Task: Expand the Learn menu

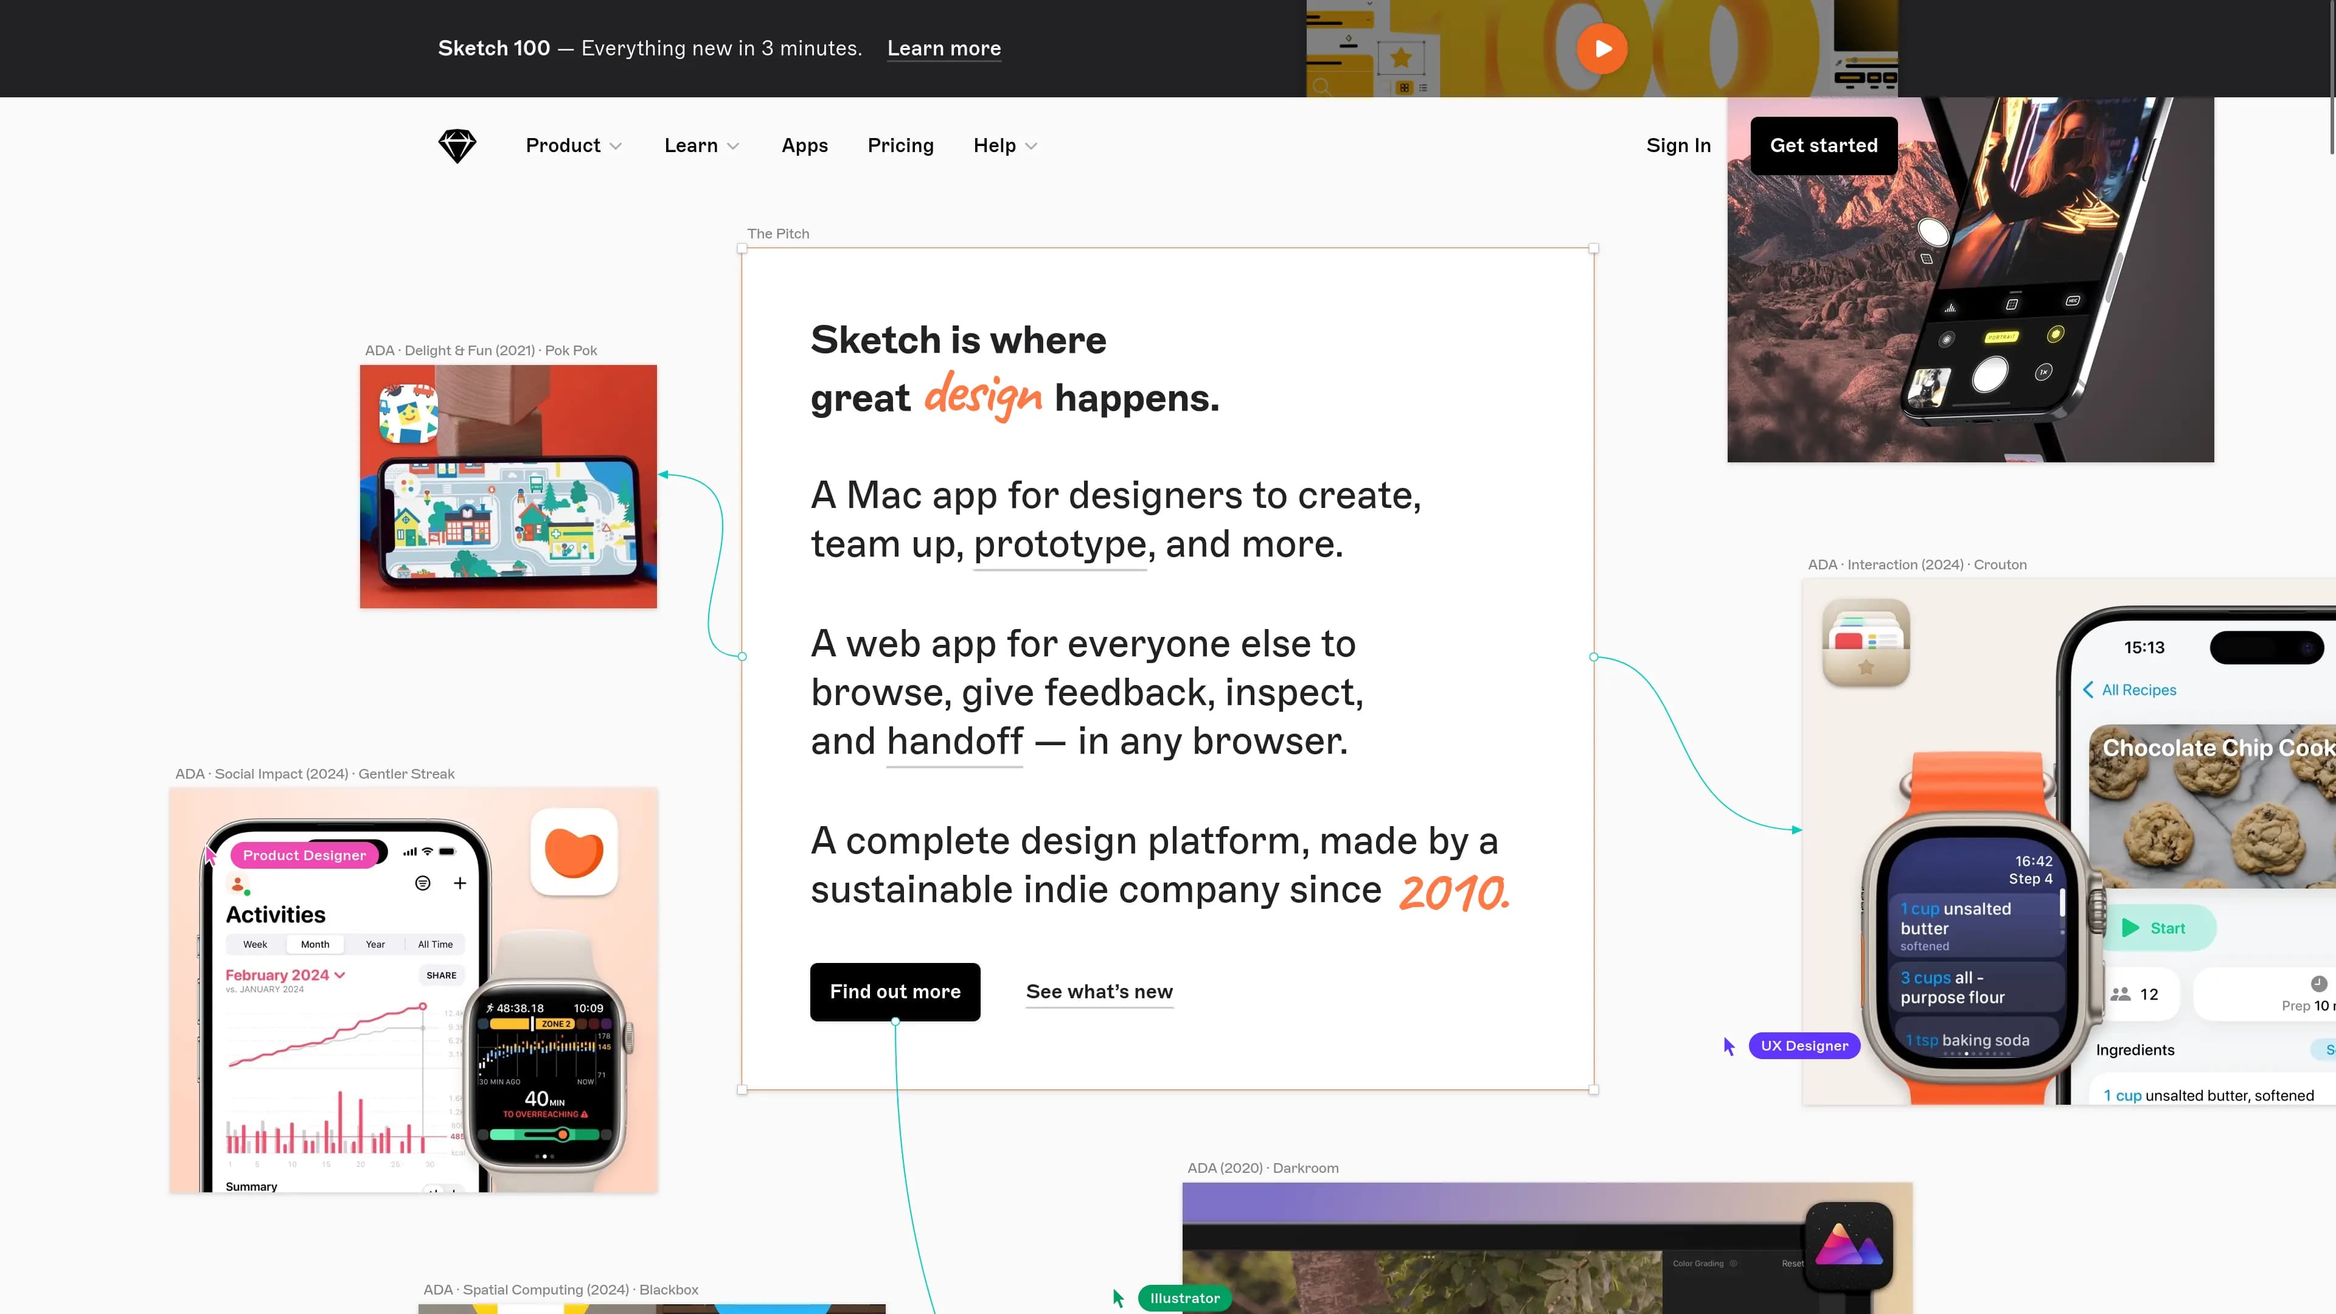Action: [702, 145]
